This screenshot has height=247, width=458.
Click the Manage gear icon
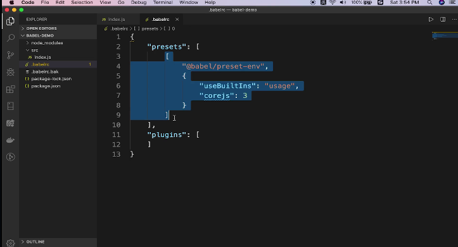[11, 243]
